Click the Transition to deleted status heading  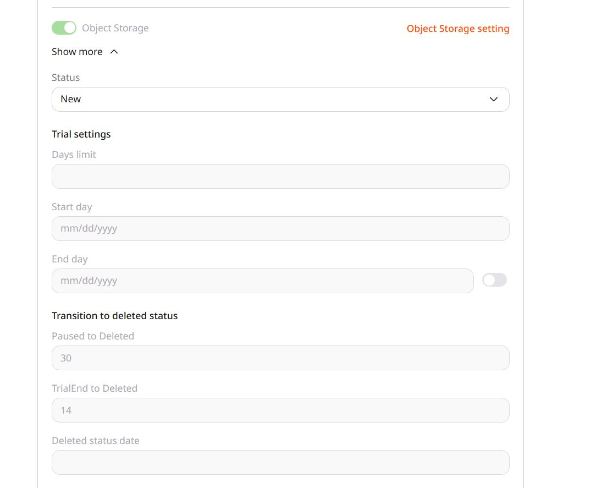pyautogui.click(x=114, y=316)
